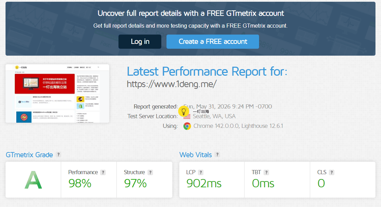Screen dimensions: 381x207
Task: Click the Using label
Action: (170, 126)
